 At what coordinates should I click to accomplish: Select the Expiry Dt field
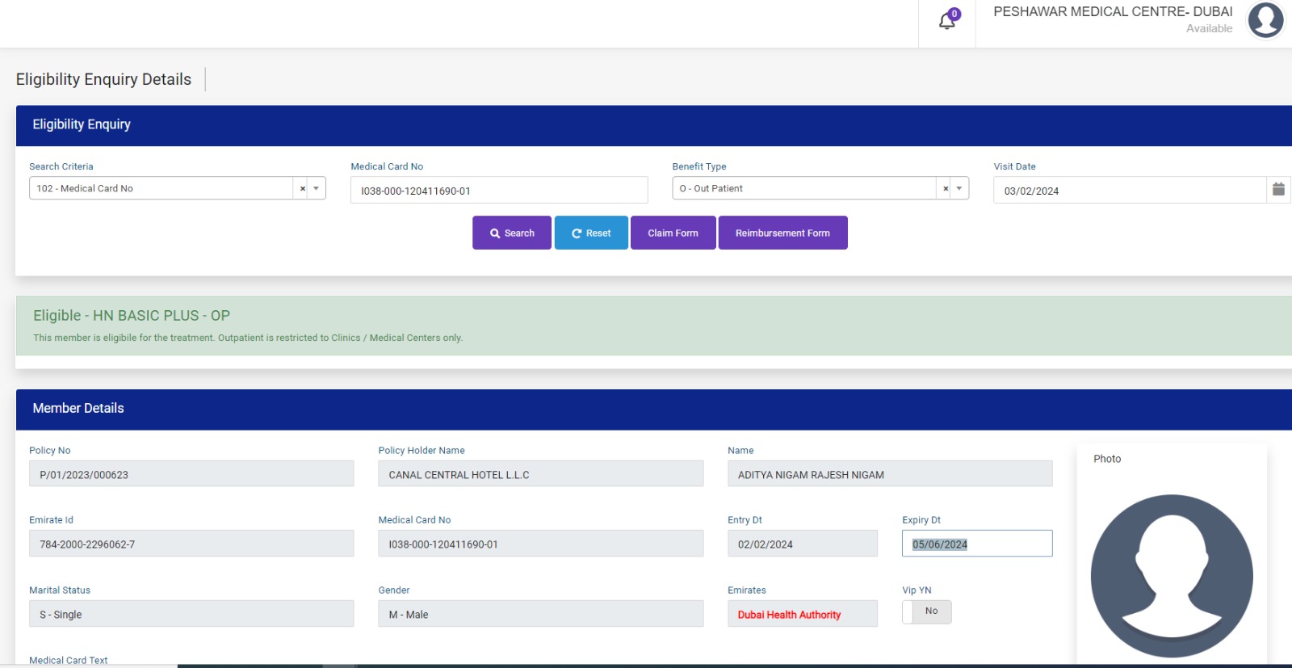[x=976, y=544]
